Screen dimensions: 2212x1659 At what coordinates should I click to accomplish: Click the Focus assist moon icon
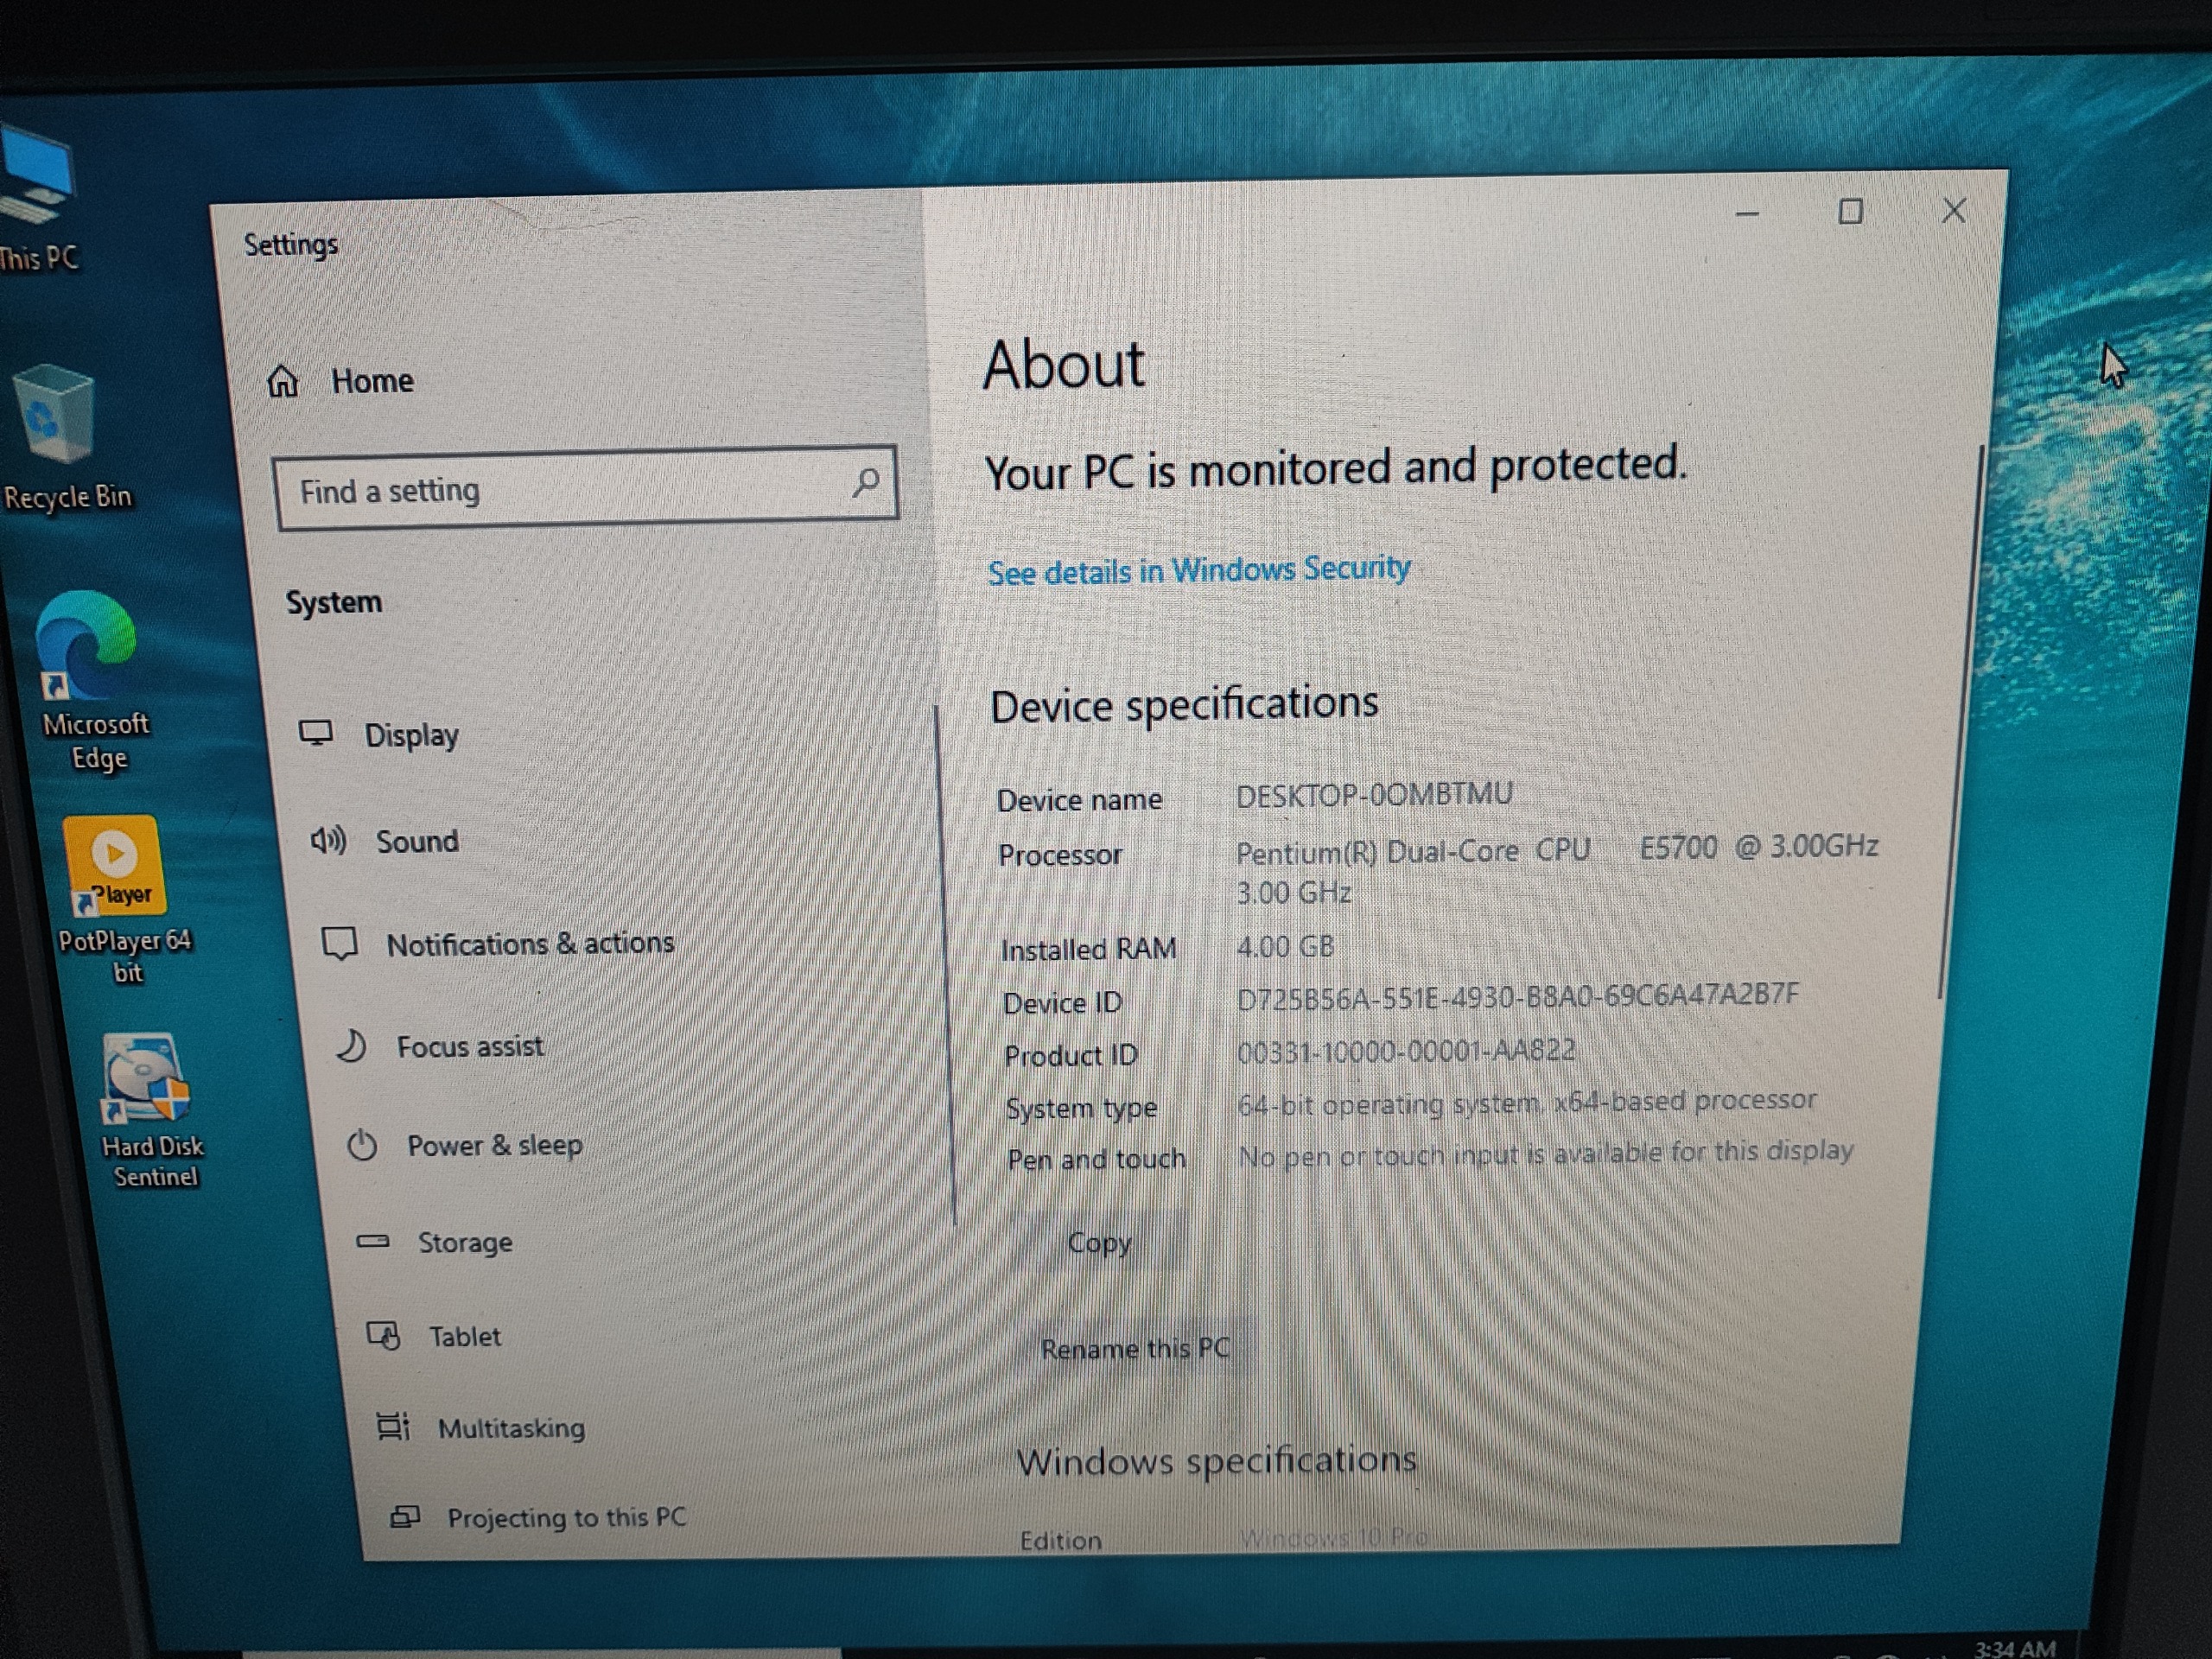pos(350,1046)
